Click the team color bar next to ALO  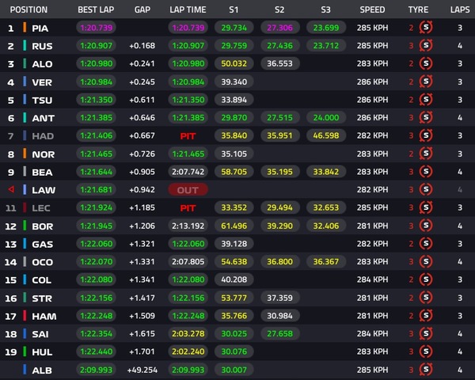25,64
